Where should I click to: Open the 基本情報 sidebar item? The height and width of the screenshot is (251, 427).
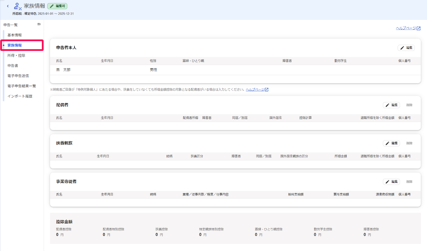[15, 35]
